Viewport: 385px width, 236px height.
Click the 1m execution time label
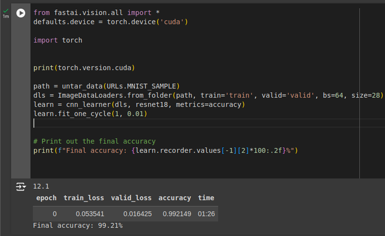coord(6,16)
